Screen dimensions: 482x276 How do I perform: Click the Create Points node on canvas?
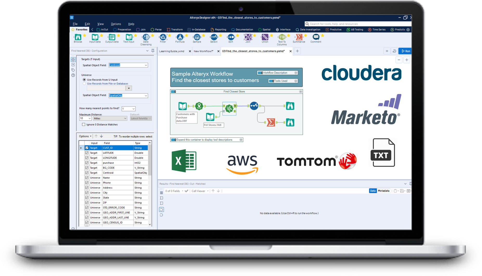coord(199,106)
